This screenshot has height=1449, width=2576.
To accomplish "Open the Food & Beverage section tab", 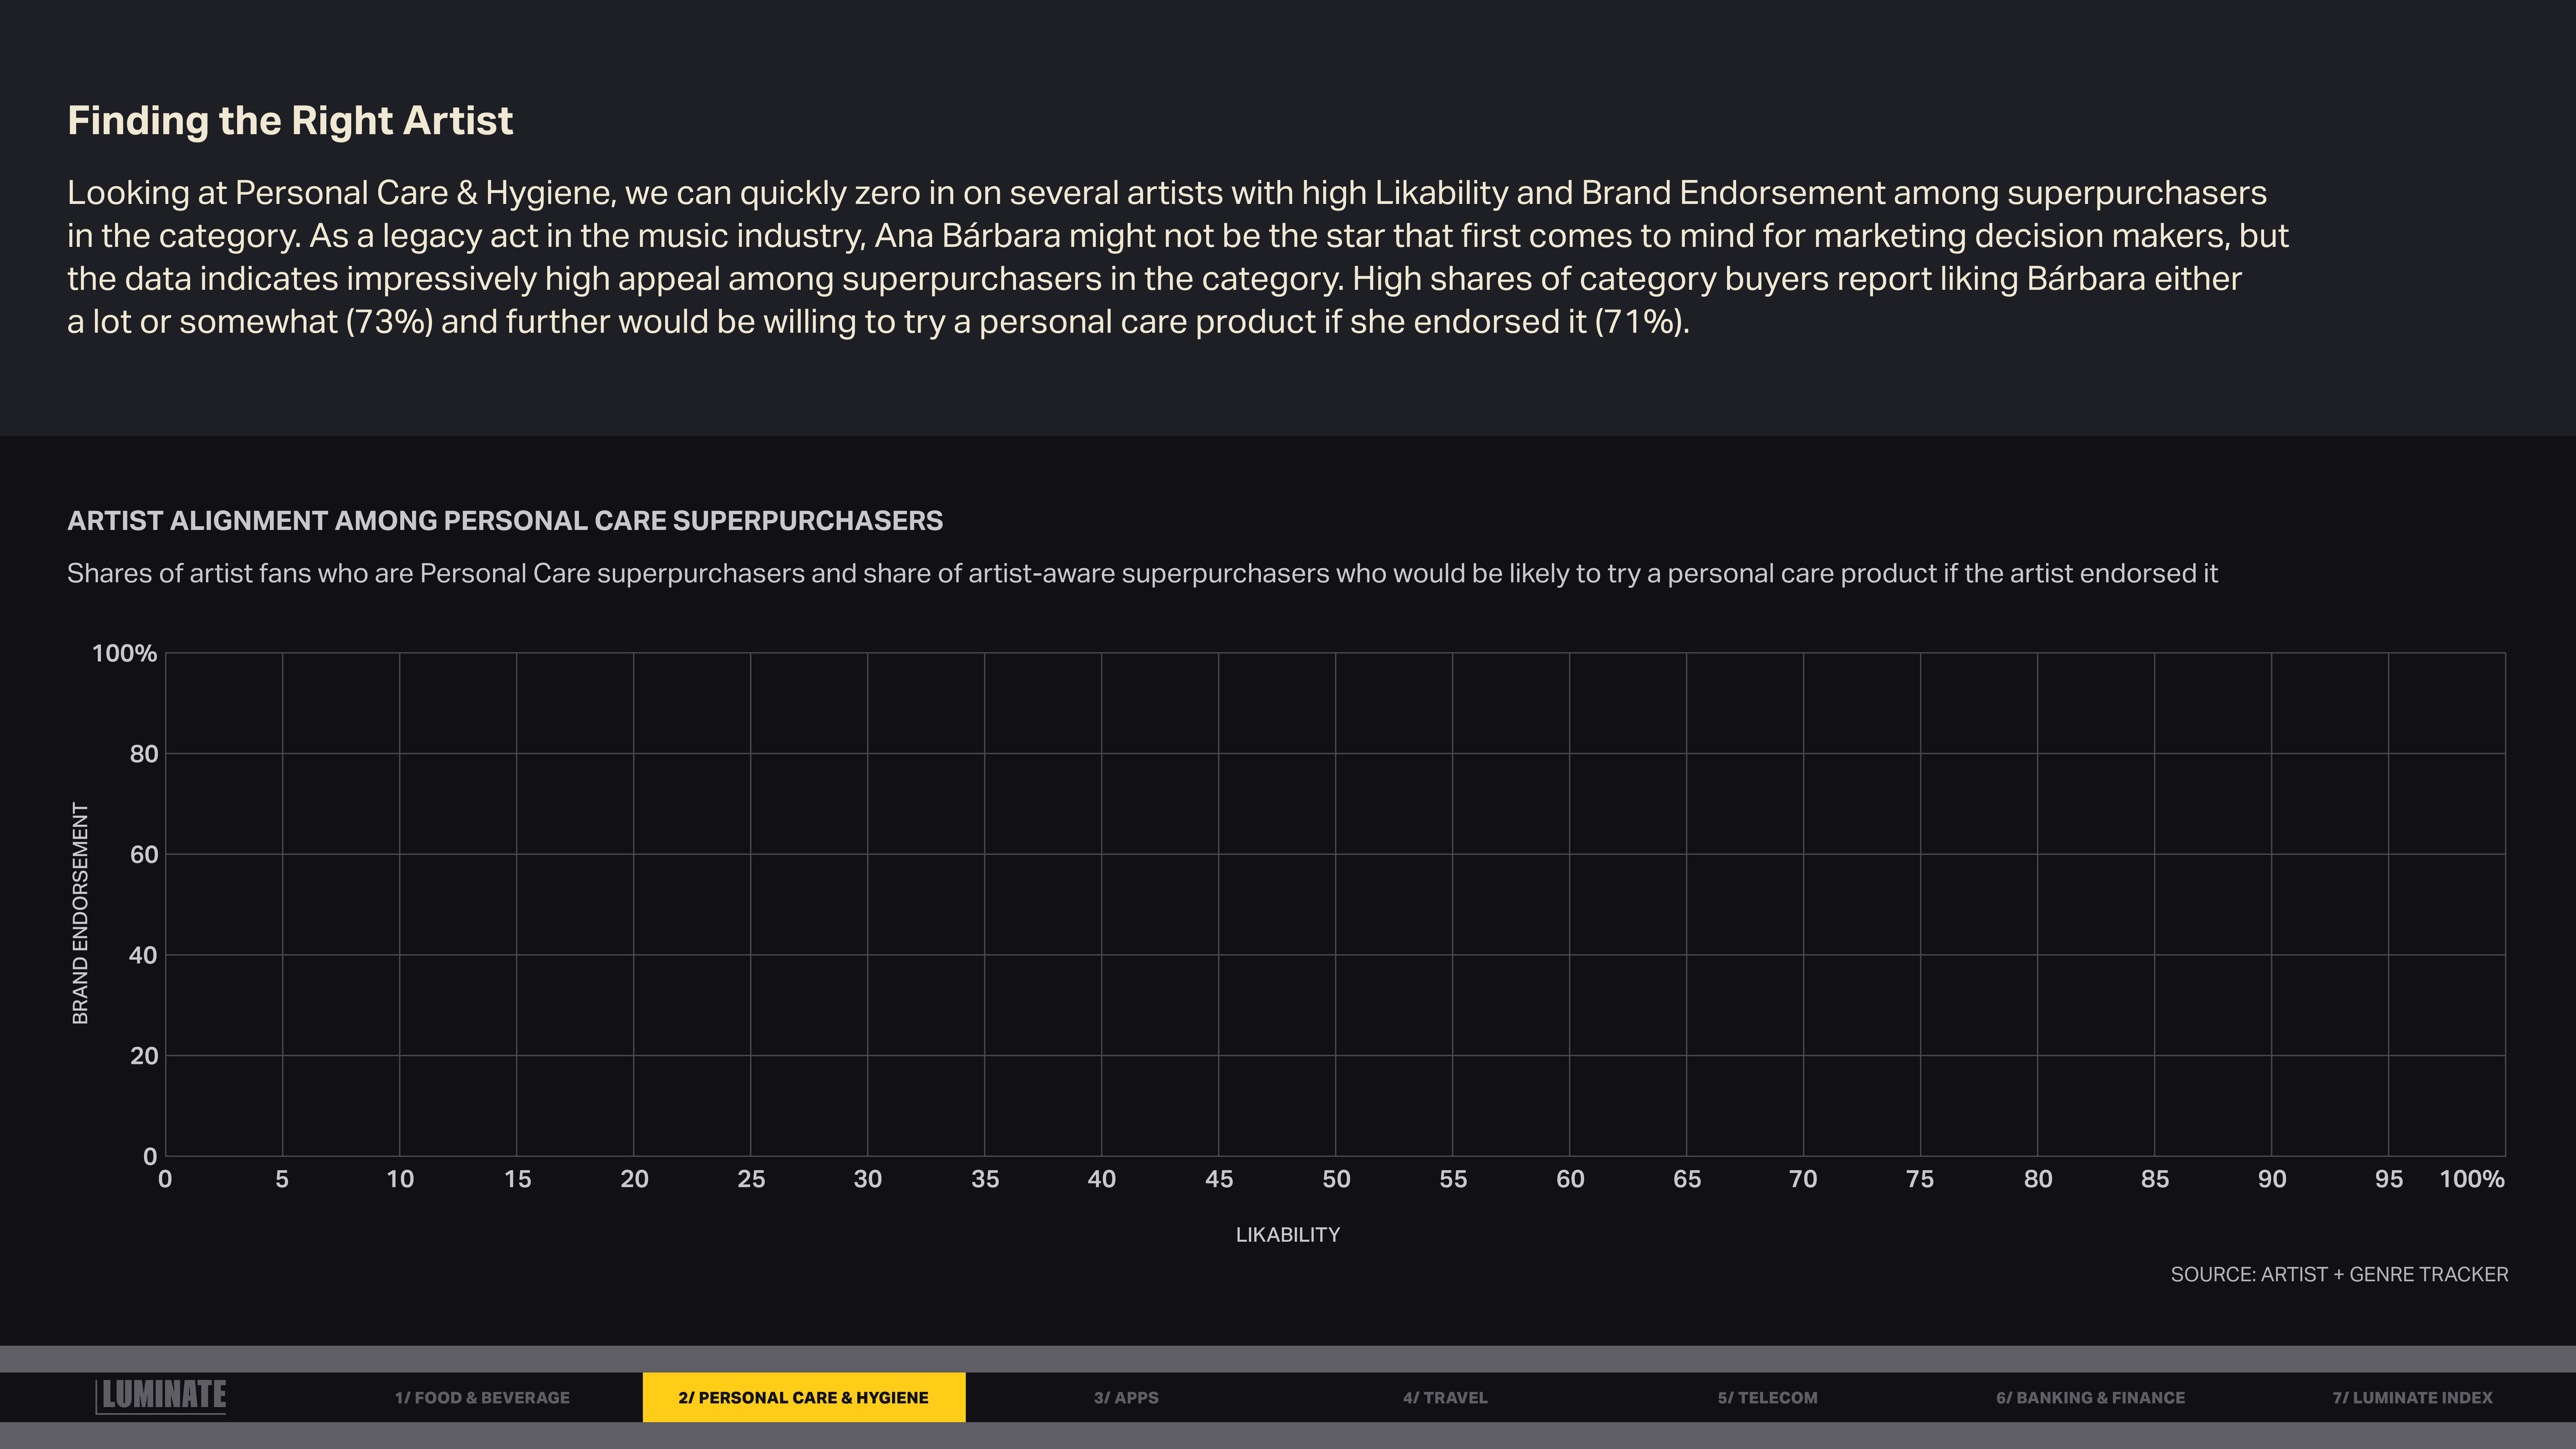I will [x=482, y=1397].
